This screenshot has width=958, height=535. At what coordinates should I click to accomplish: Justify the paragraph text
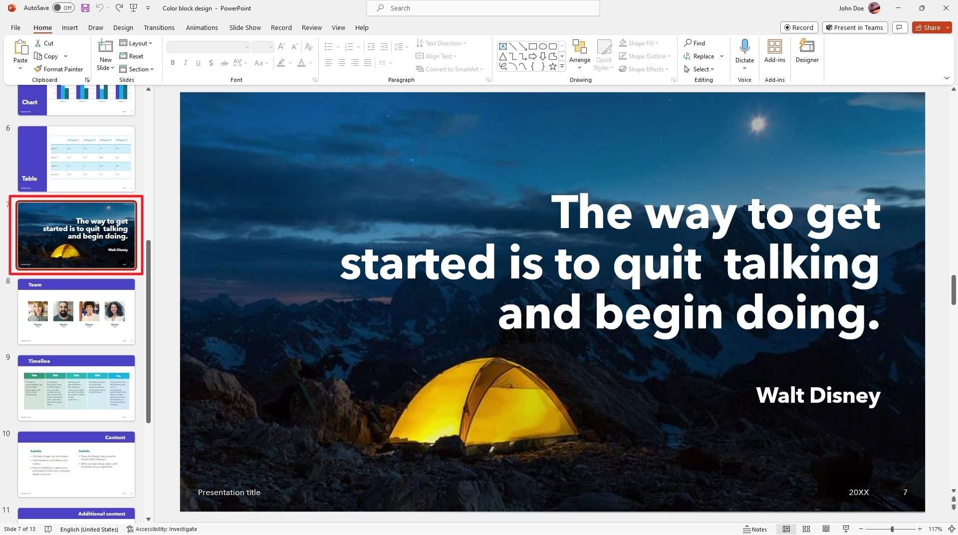click(367, 63)
